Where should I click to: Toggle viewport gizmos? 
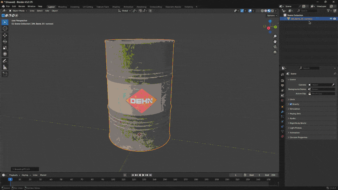point(242,11)
